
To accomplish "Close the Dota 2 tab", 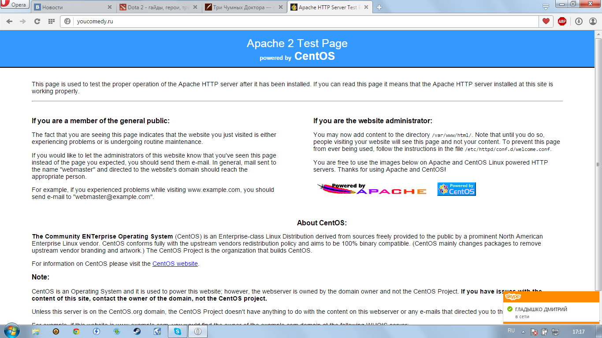I will coord(195,7).
